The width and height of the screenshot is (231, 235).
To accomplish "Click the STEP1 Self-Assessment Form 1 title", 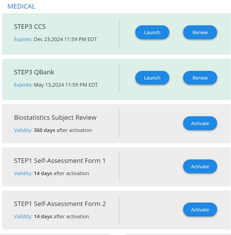I will point(60,161).
